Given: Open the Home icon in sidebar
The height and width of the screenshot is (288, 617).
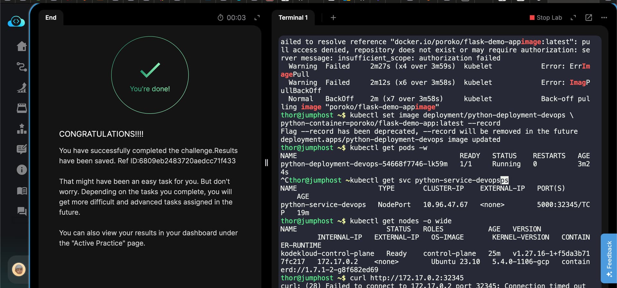Looking at the screenshot, I should pos(22,46).
